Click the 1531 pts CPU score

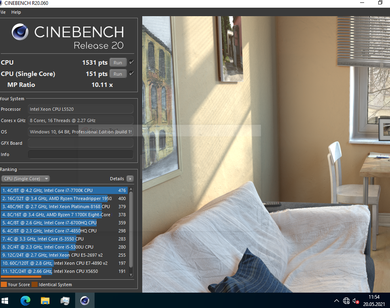coord(95,62)
